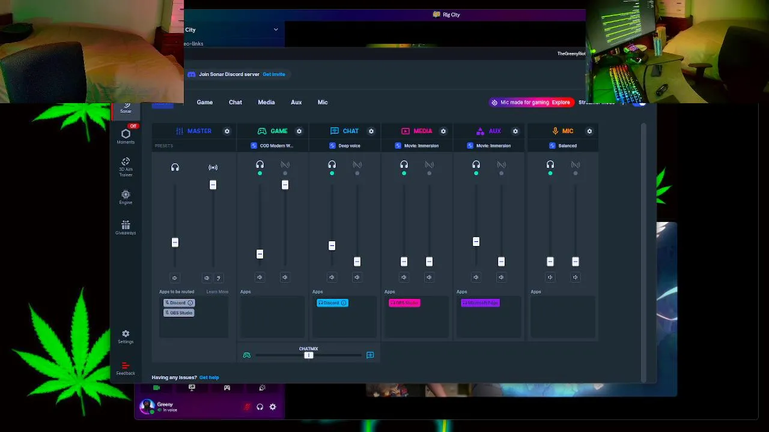Open Game preset dropdown COD Modern W...
The image size is (769, 432).
(273, 146)
